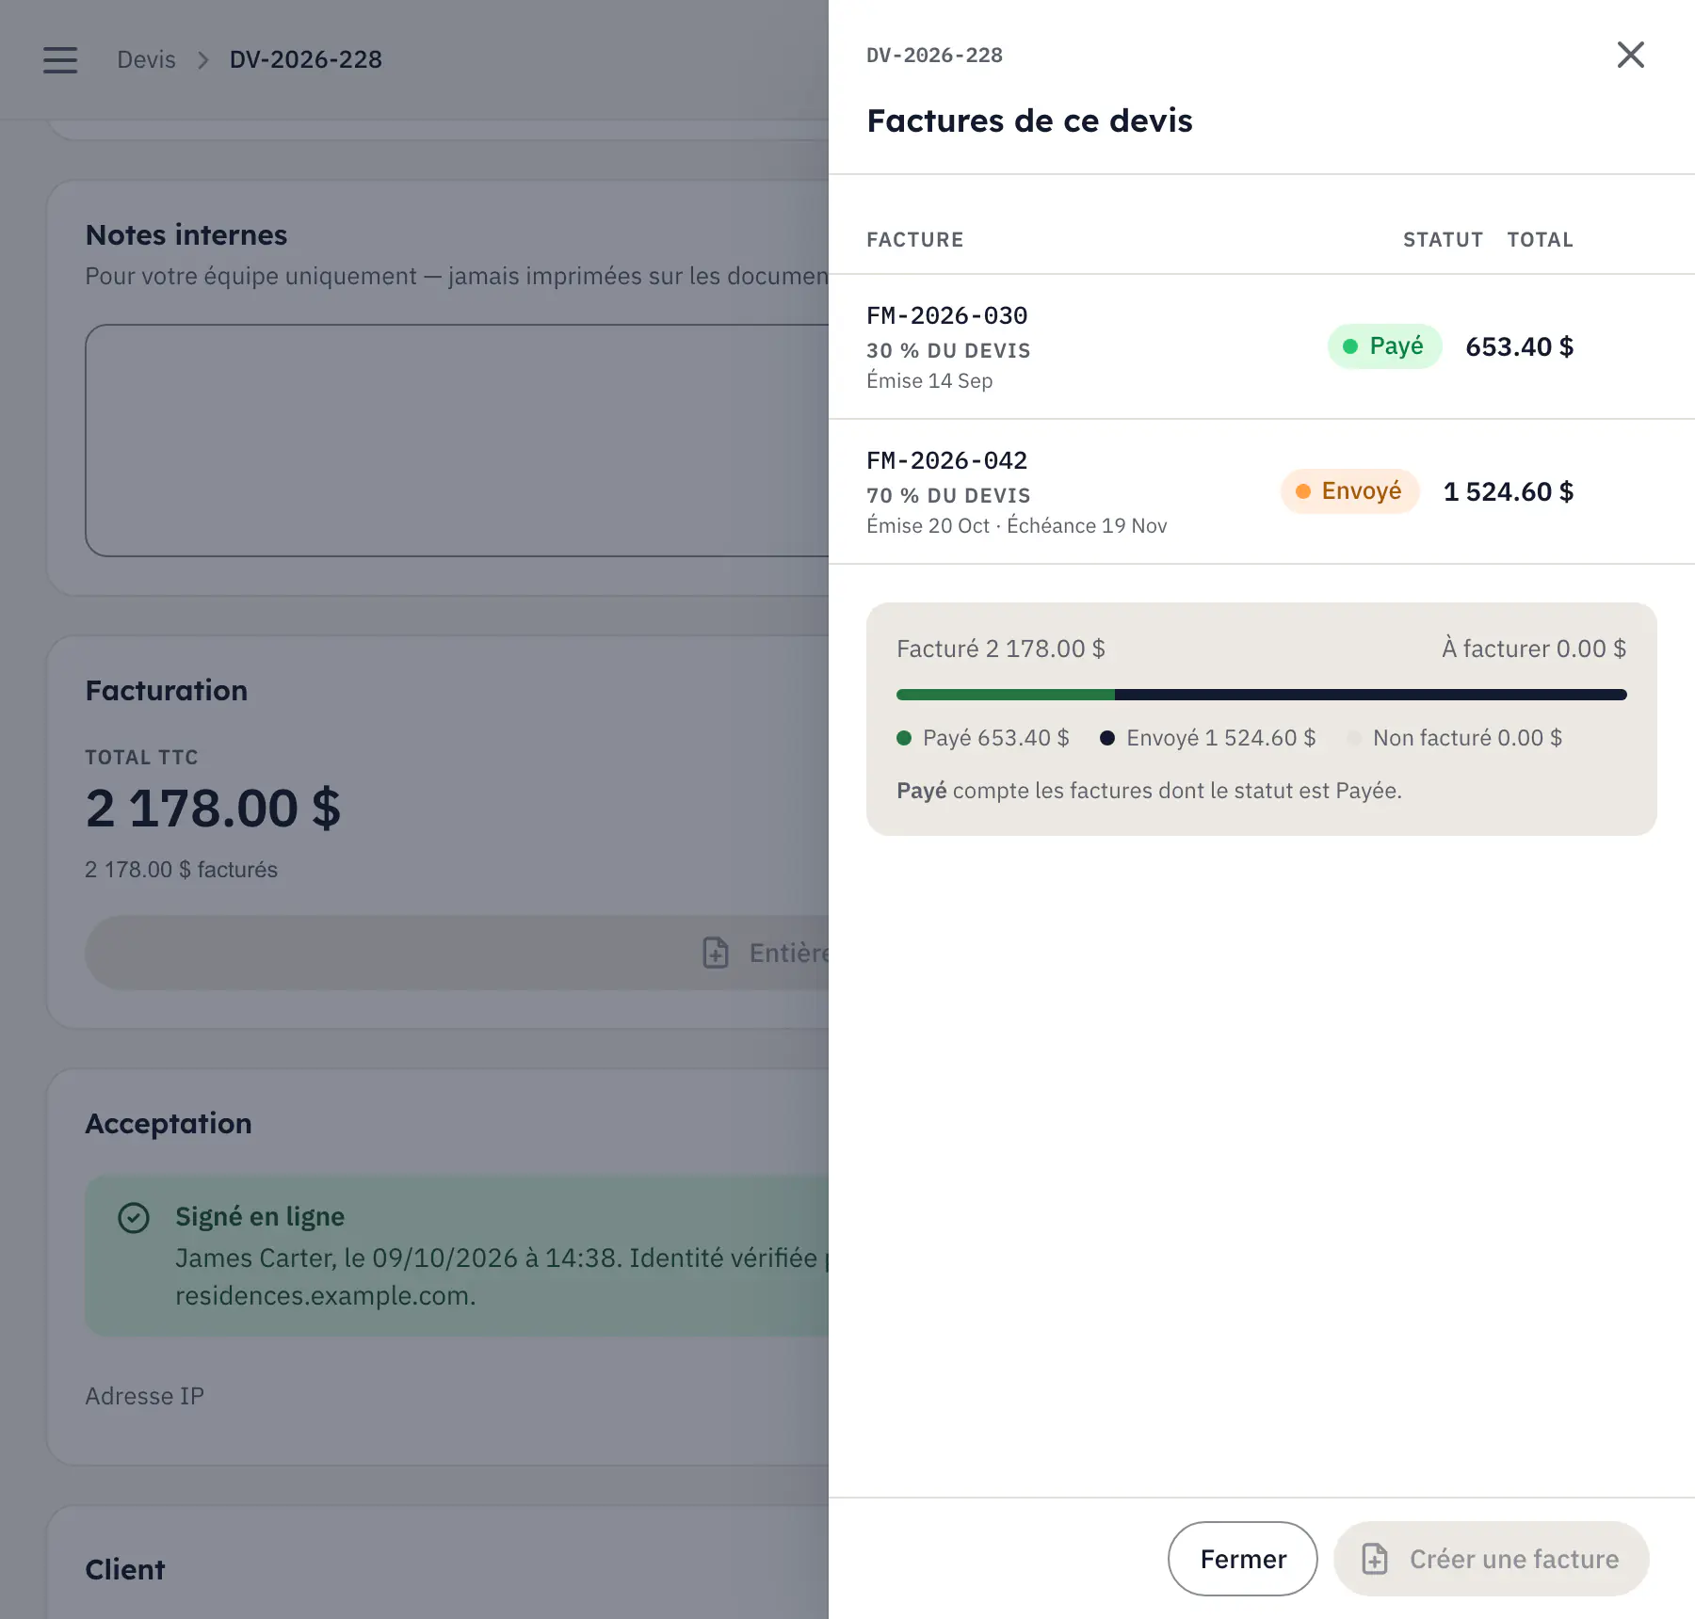Click the DV-2026-228 label in panel header

[x=934, y=55]
